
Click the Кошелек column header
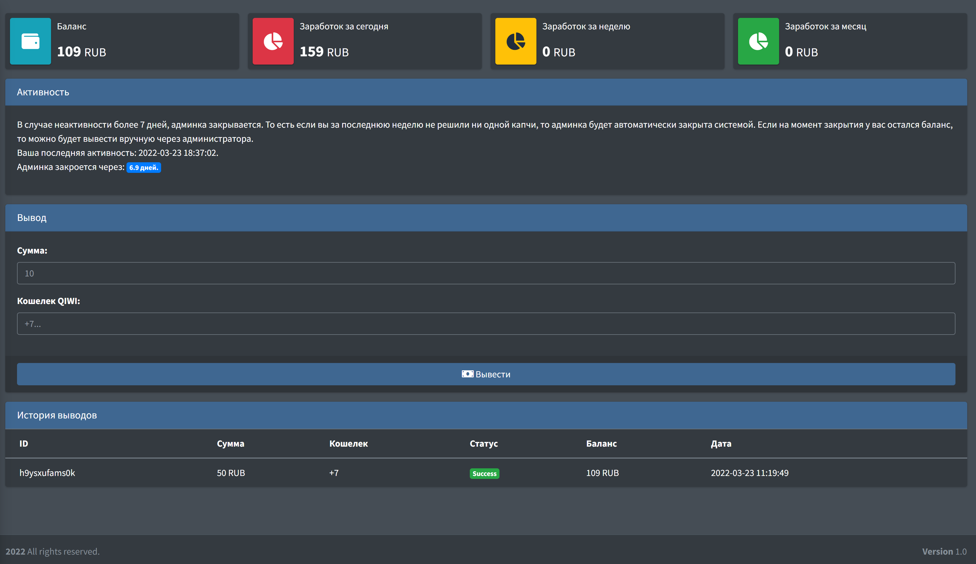tap(349, 443)
